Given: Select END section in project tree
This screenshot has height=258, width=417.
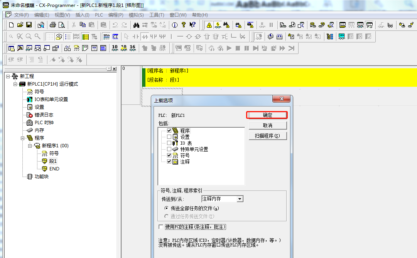Looking at the screenshot, I should tap(54, 169).
